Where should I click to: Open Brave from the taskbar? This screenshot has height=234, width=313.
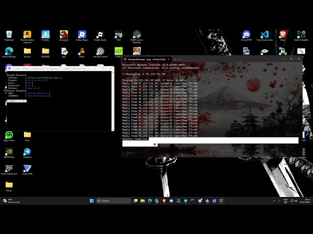[x=164, y=201]
